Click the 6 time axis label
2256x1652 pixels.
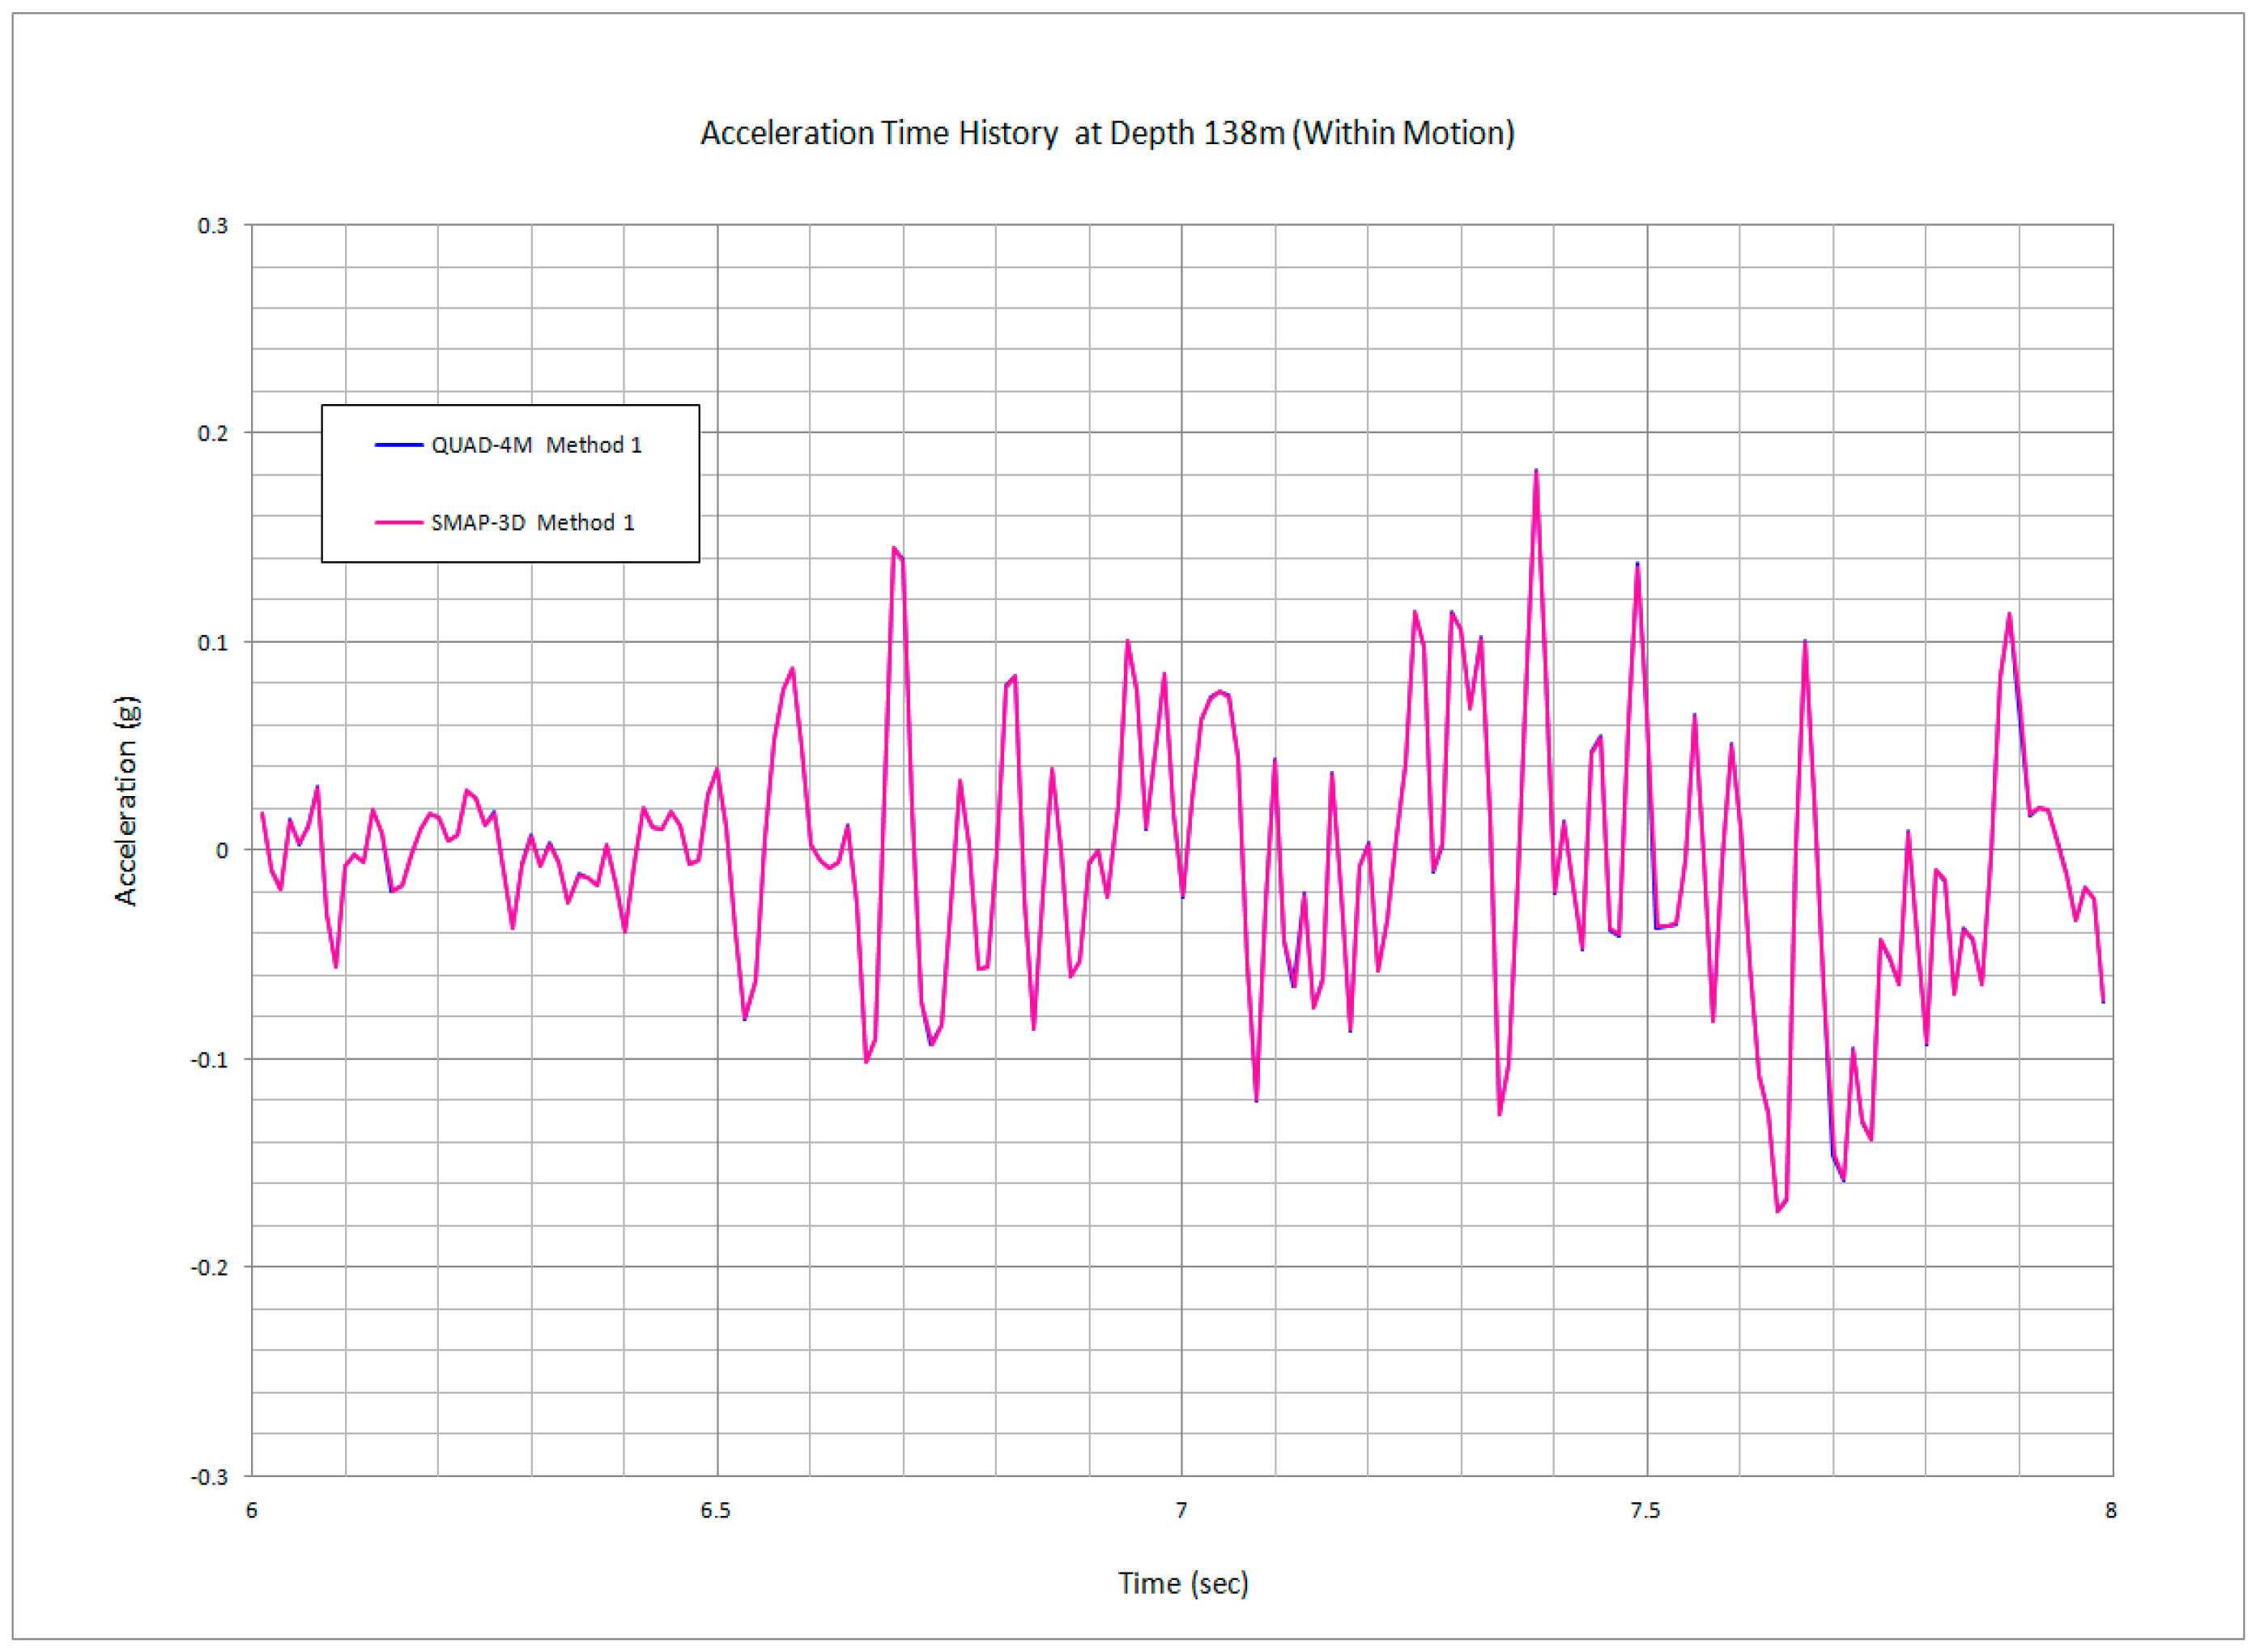click(252, 1510)
